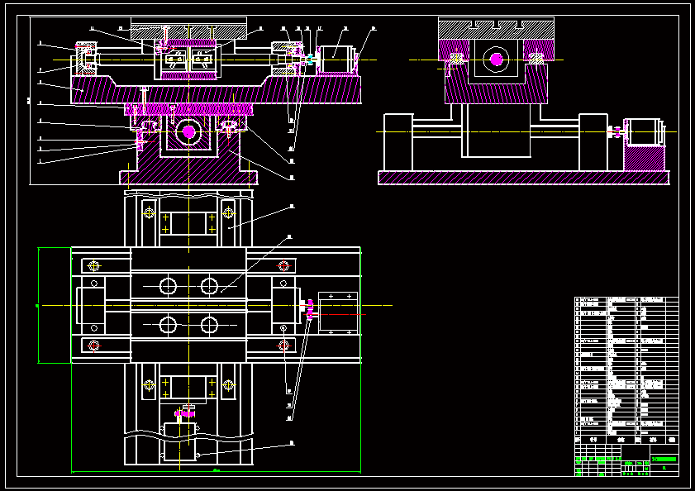Select the upper-right circle on the plan view carriage

tap(209, 286)
